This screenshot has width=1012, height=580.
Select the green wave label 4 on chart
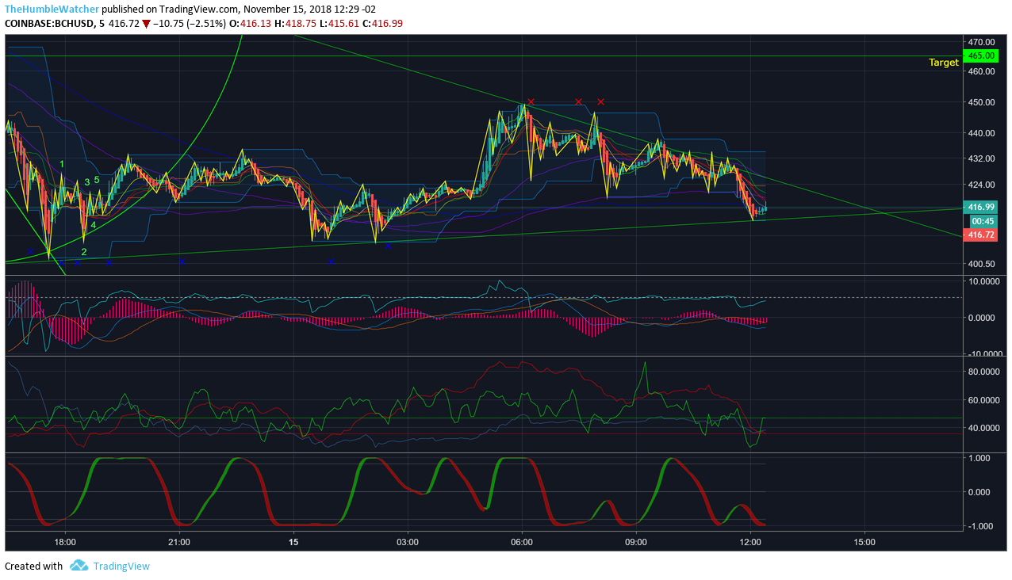[93, 225]
